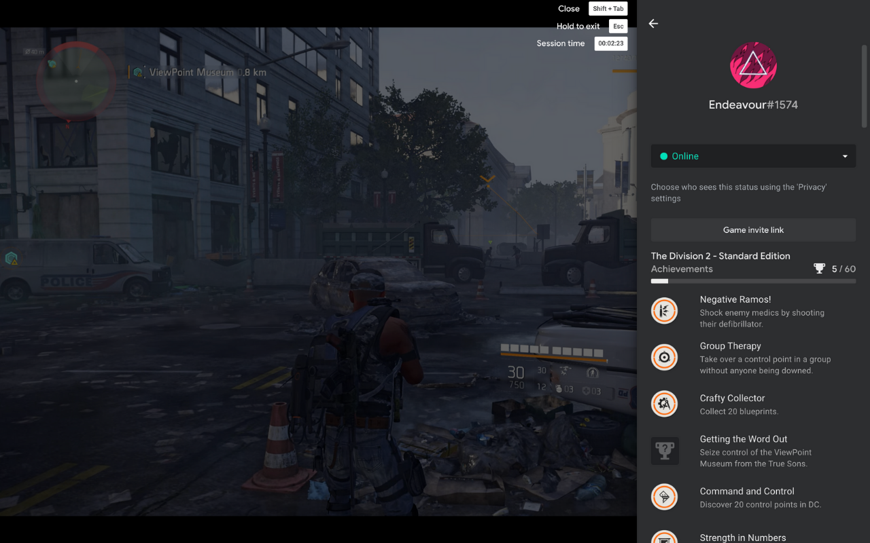Viewport: 870px width, 543px height.
Task: Click the ammo count 30 in HUD
Action: tap(516, 372)
